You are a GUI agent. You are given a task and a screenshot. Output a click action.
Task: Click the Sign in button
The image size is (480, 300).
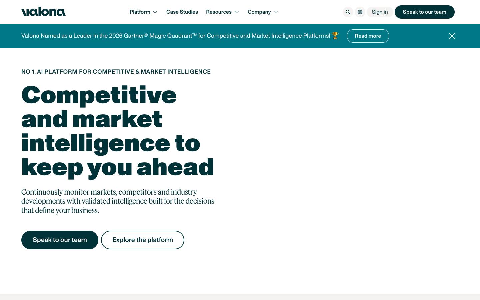pyautogui.click(x=380, y=12)
